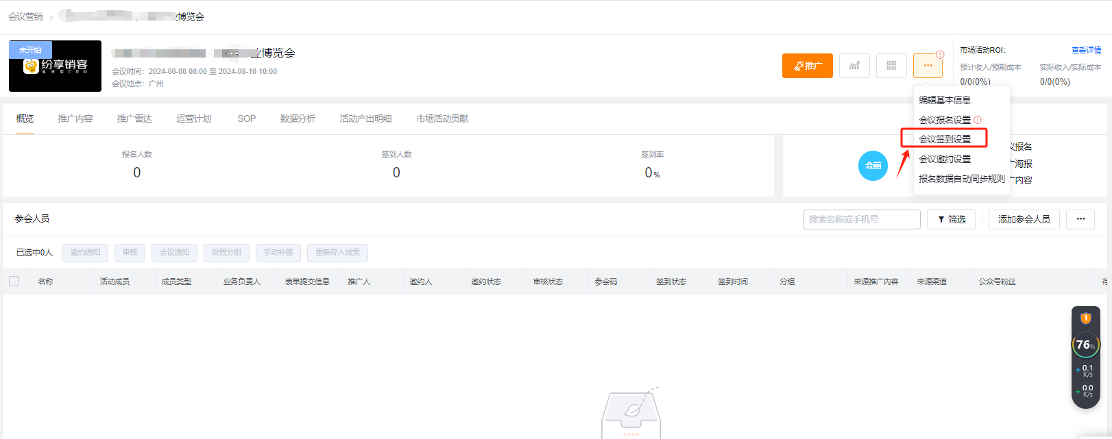Open the 筛选 filter button
This screenshot has height=439, width=1112.
[951, 219]
